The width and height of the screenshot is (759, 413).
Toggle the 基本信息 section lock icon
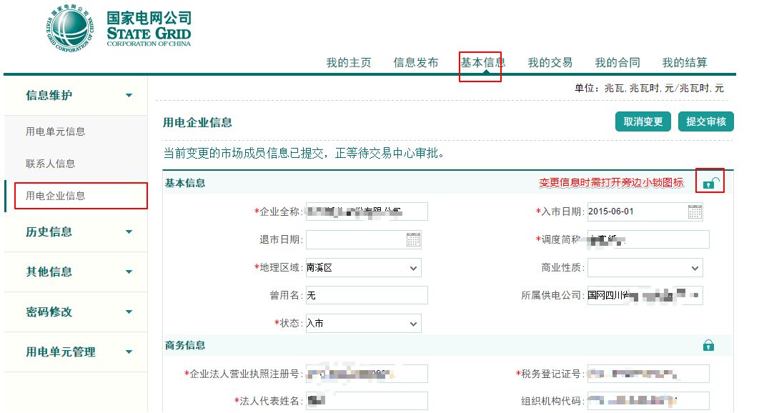tap(709, 183)
